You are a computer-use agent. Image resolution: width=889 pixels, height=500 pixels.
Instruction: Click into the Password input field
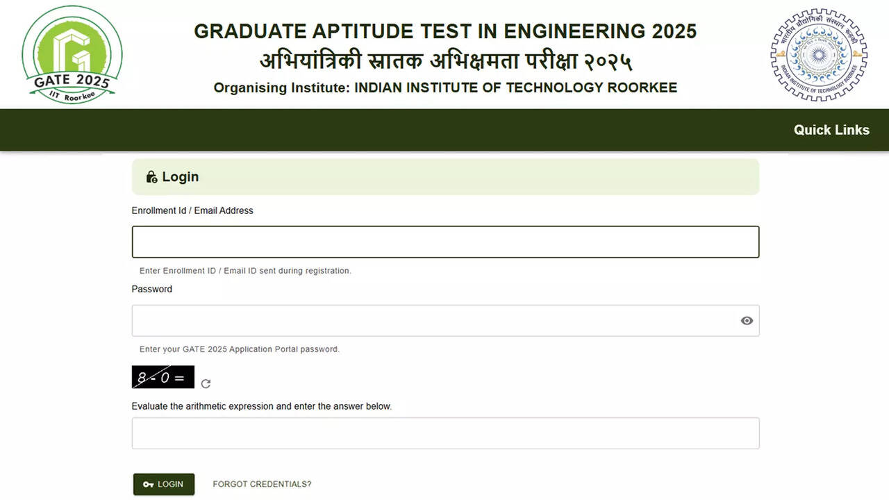[x=434, y=321]
